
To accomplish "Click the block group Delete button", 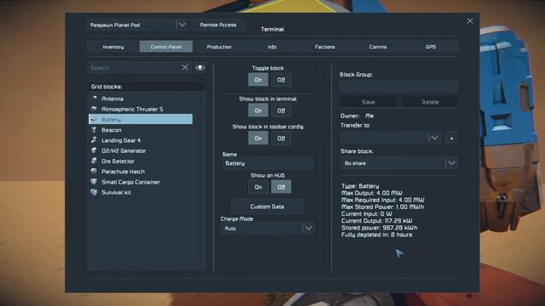I will tap(430, 102).
